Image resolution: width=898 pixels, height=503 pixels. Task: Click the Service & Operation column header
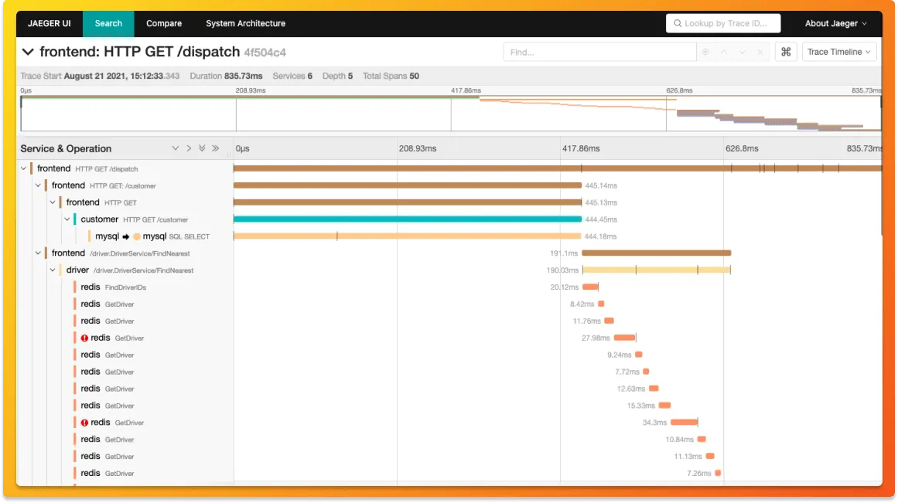pos(66,149)
